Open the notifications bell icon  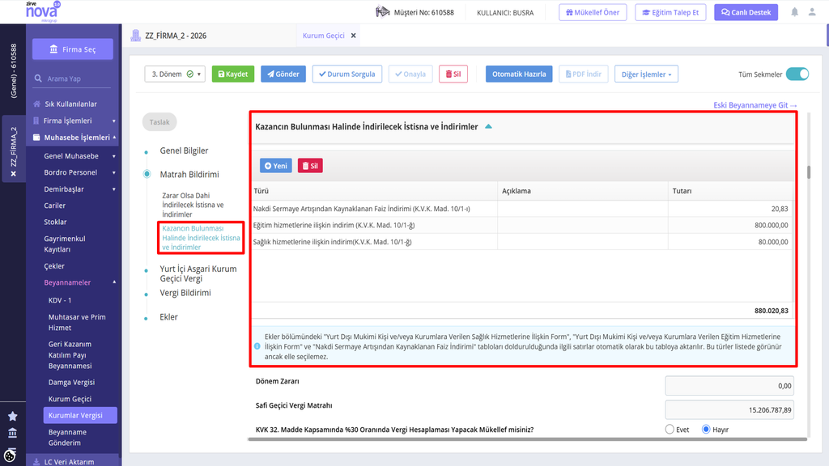tap(794, 12)
